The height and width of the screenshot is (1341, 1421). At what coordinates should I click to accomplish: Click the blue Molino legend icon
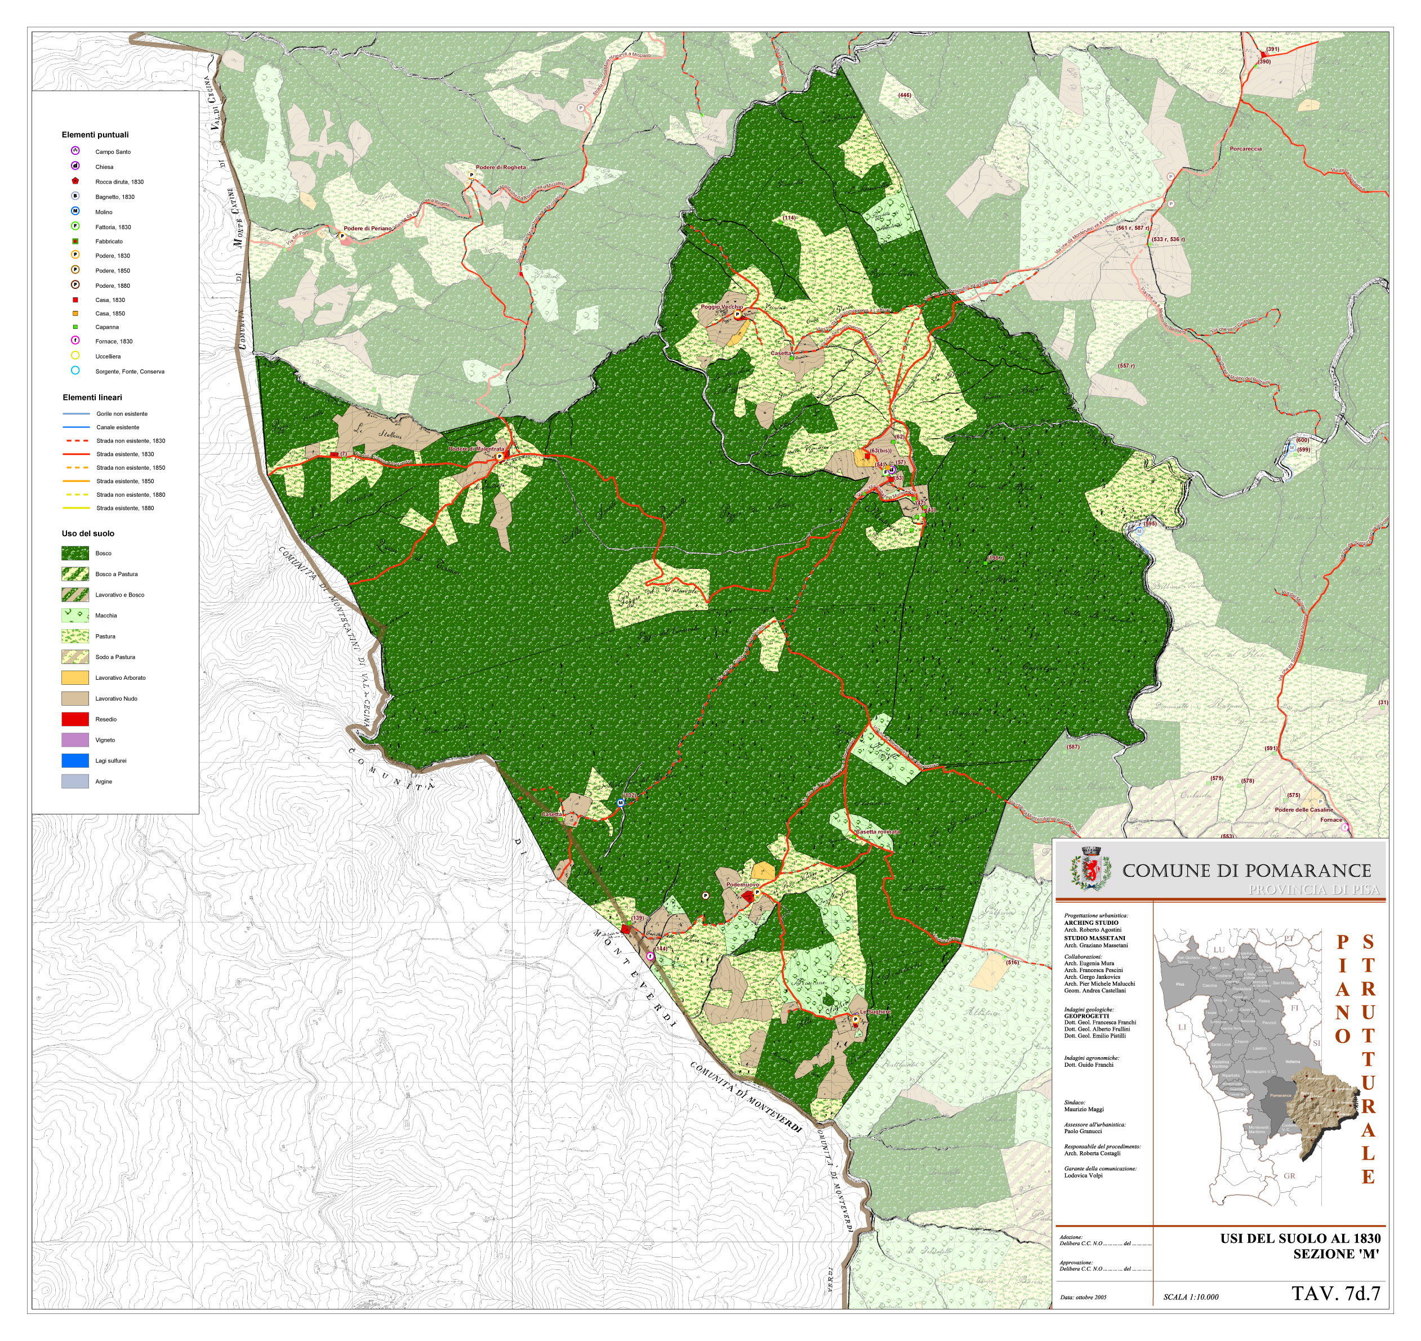[75, 211]
